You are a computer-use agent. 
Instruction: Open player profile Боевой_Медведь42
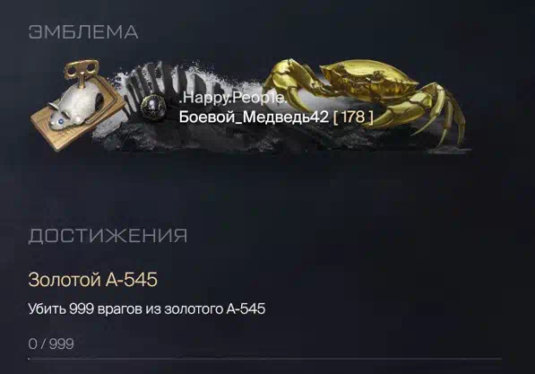tap(254, 117)
